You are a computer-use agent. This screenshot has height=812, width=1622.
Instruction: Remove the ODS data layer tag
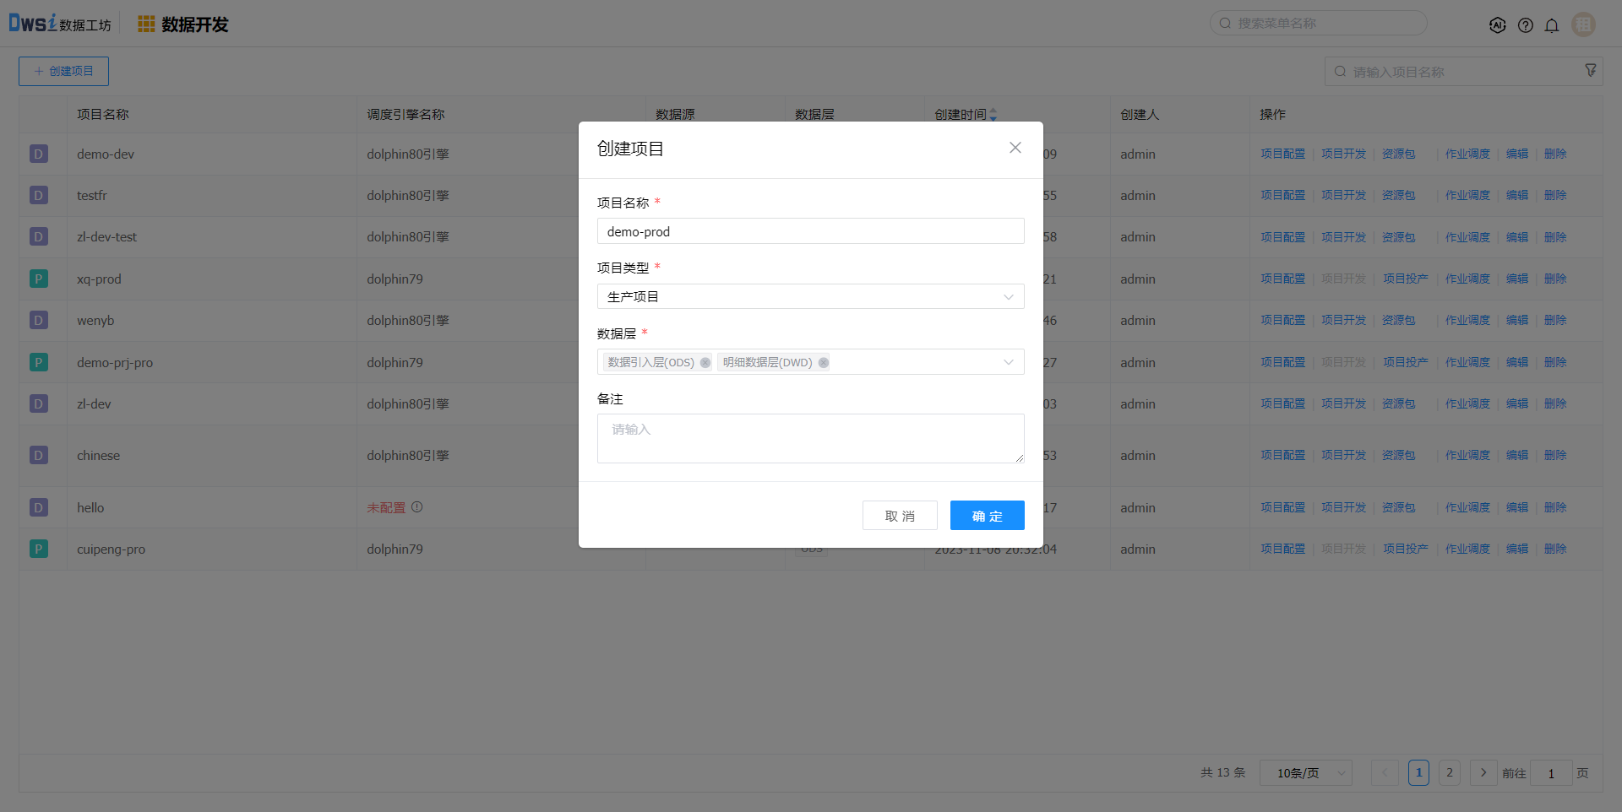point(705,363)
